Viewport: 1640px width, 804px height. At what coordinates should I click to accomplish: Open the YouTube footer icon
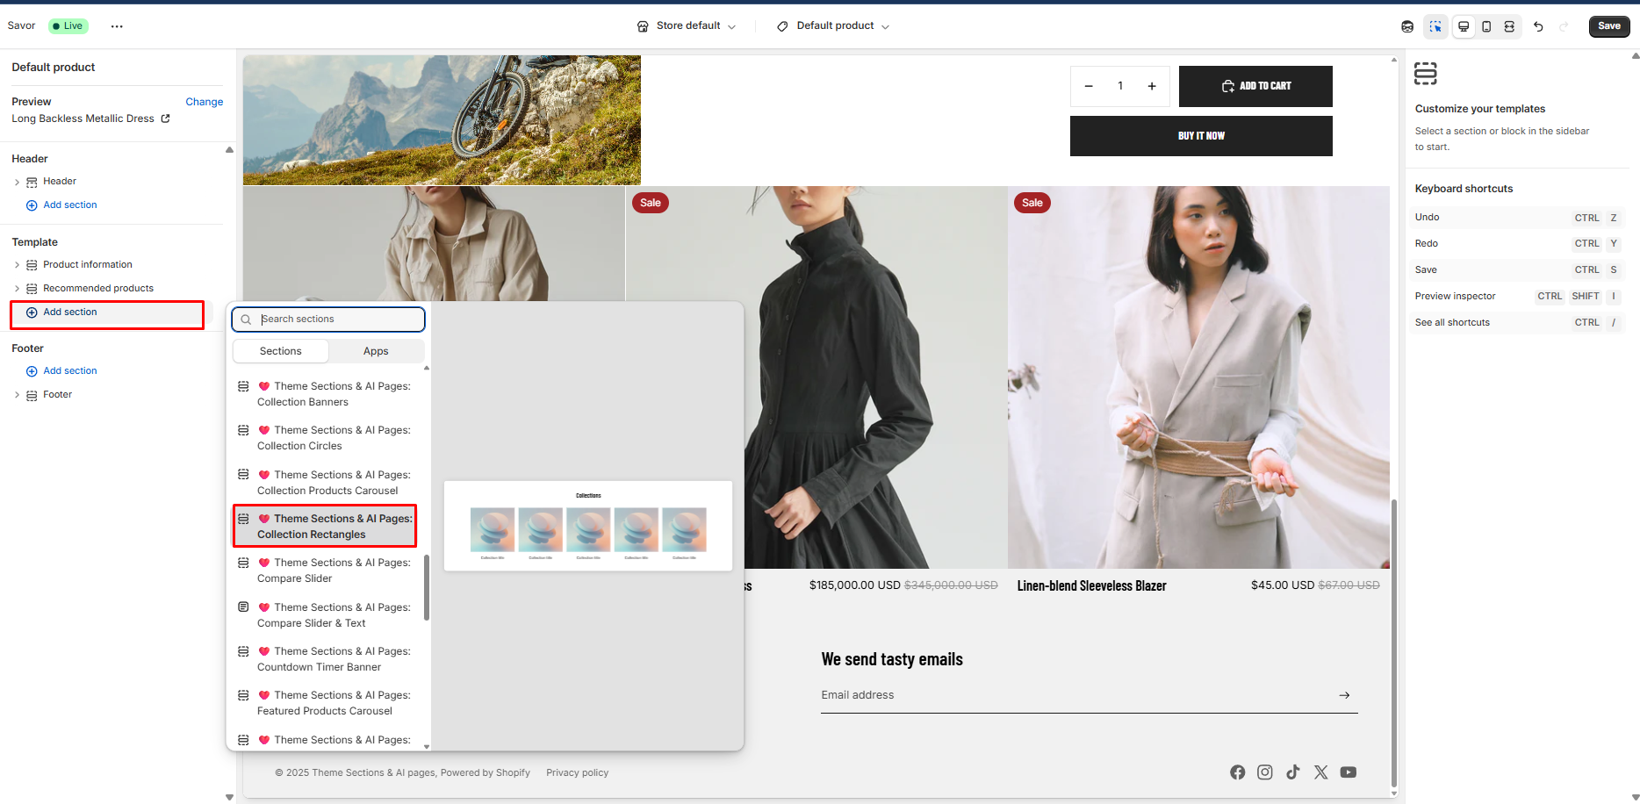[x=1349, y=772]
